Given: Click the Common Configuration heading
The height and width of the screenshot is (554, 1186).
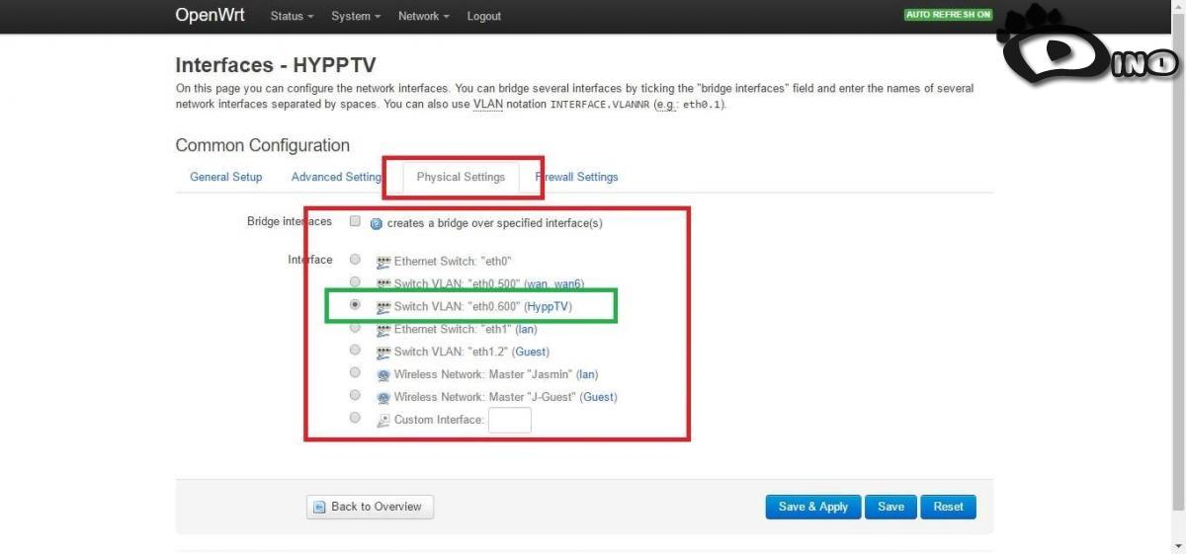Looking at the screenshot, I should 263,145.
